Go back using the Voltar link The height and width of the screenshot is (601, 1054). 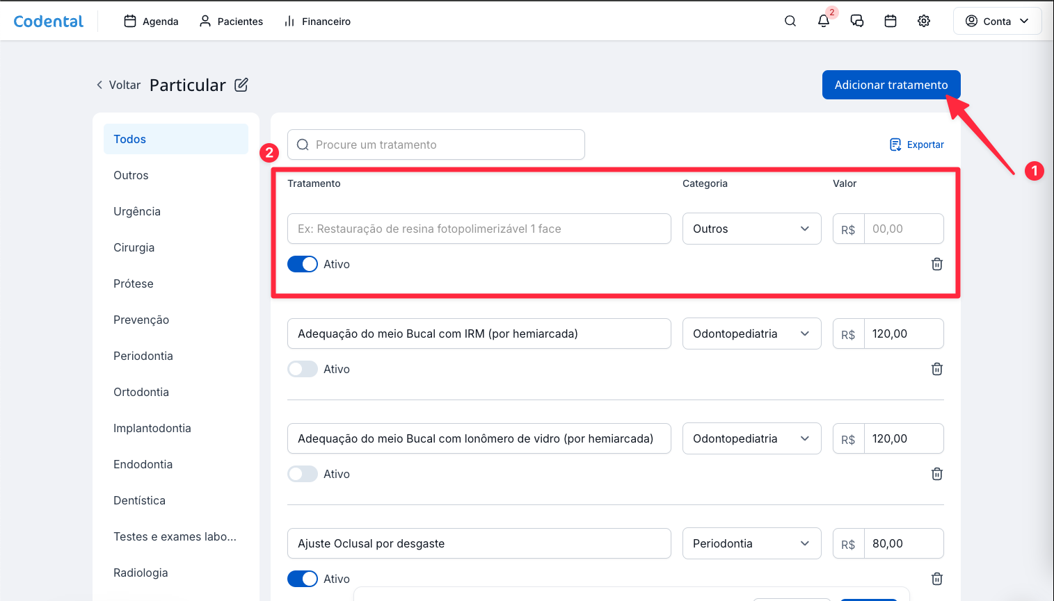pos(118,85)
